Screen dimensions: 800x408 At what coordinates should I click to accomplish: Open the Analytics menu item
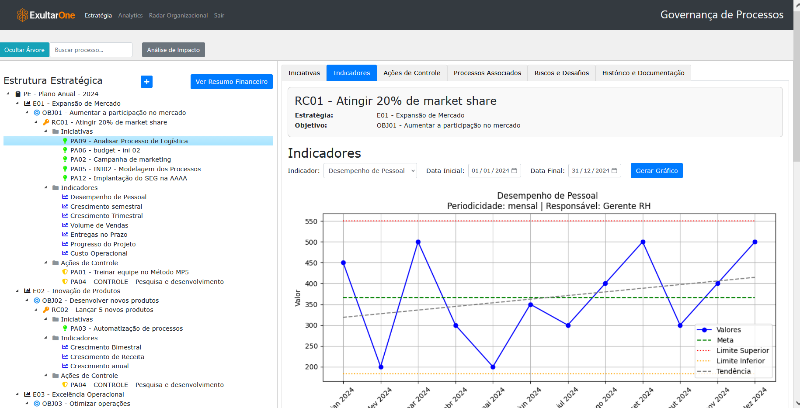[130, 15]
